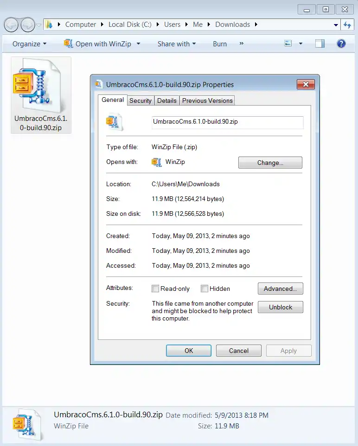Open the Organize menu
Viewport: 358px width, 446px height.
[x=29, y=44]
